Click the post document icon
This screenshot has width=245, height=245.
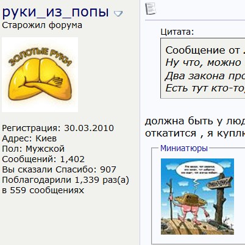pos(151,9)
